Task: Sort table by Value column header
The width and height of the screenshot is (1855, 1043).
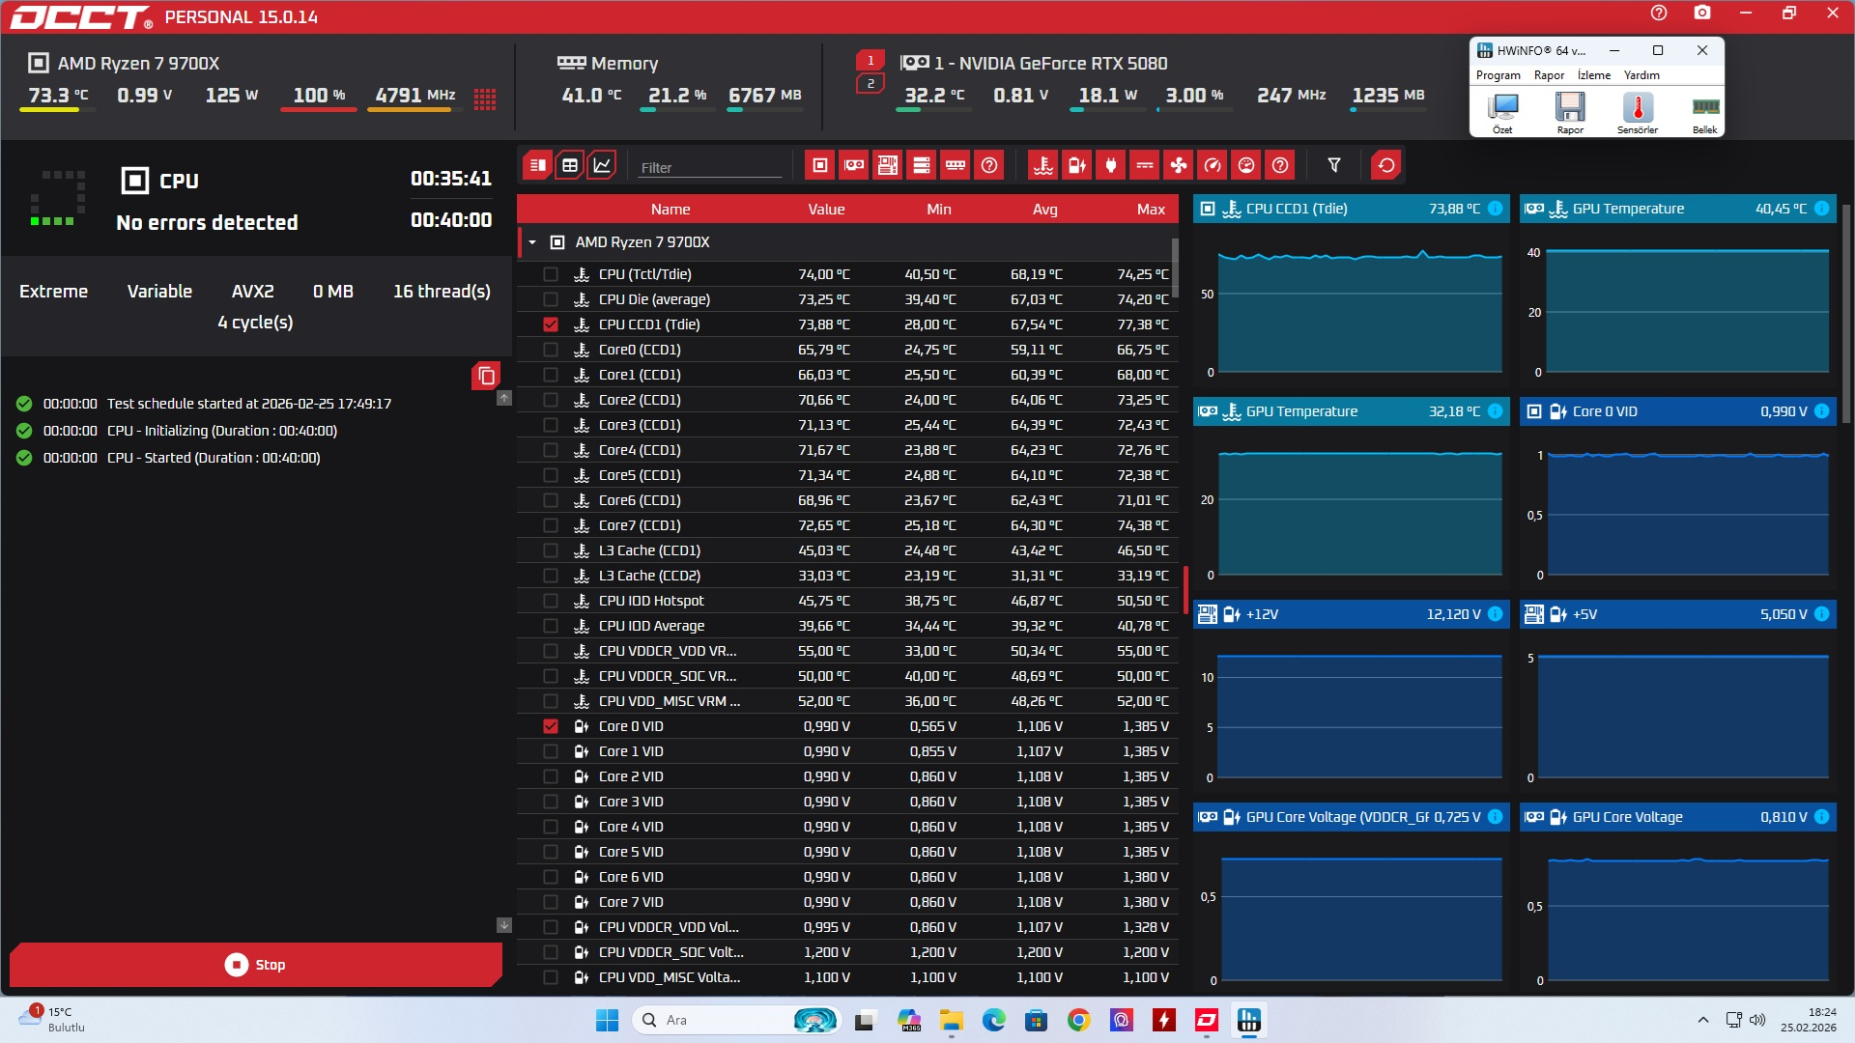Action: pyautogui.click(x=826, y=209)
